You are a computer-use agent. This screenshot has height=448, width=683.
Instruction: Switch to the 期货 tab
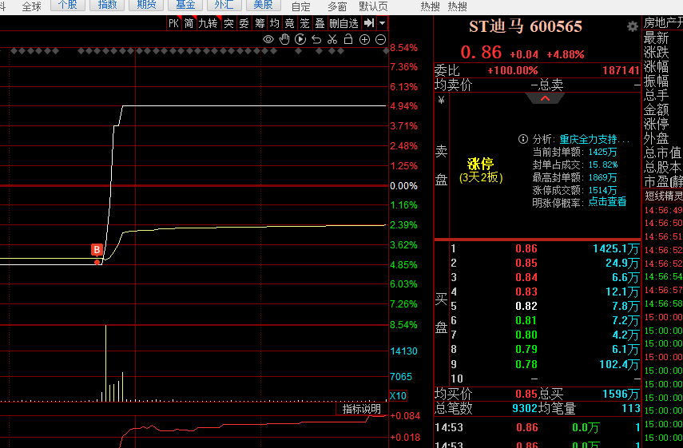click(146, 5)
